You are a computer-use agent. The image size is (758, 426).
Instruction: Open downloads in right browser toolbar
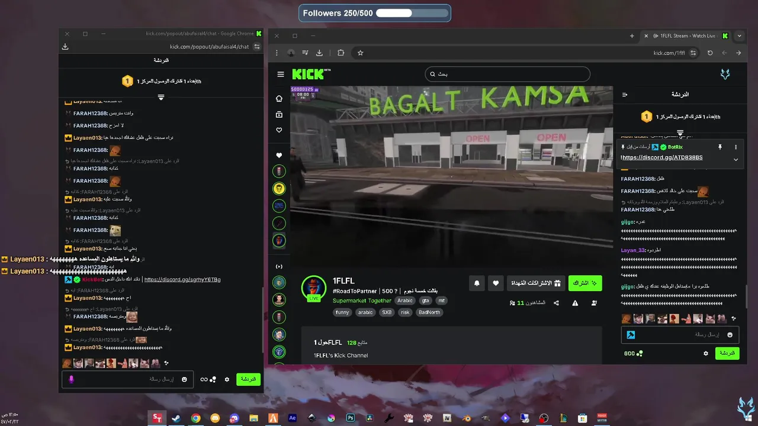[x=319, y=53]
